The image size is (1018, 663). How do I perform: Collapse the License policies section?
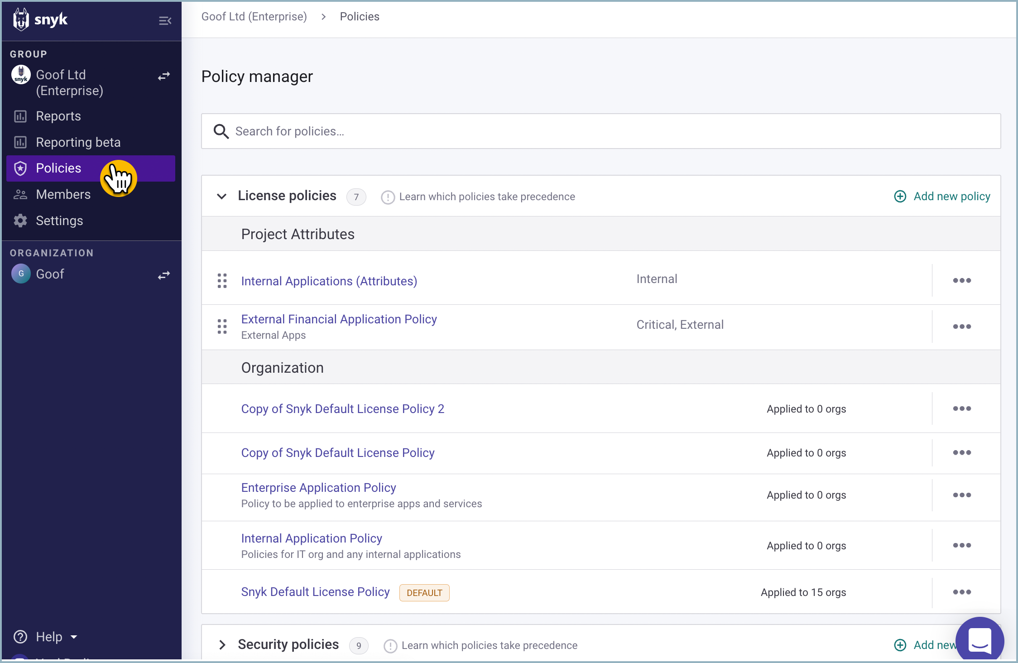coord(221,196)
